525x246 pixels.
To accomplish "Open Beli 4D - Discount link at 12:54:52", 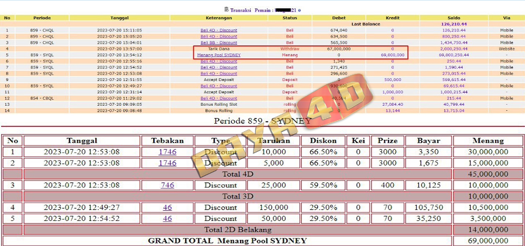I will [219, 68].
